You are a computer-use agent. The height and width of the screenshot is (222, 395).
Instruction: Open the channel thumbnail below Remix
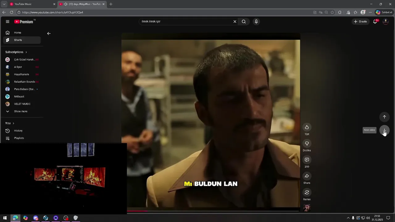pos(307,208)
